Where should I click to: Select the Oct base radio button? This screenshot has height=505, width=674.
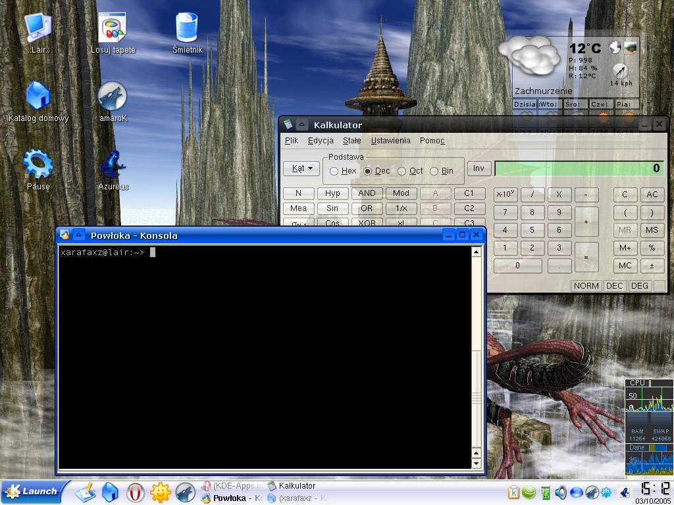(402, 171)
